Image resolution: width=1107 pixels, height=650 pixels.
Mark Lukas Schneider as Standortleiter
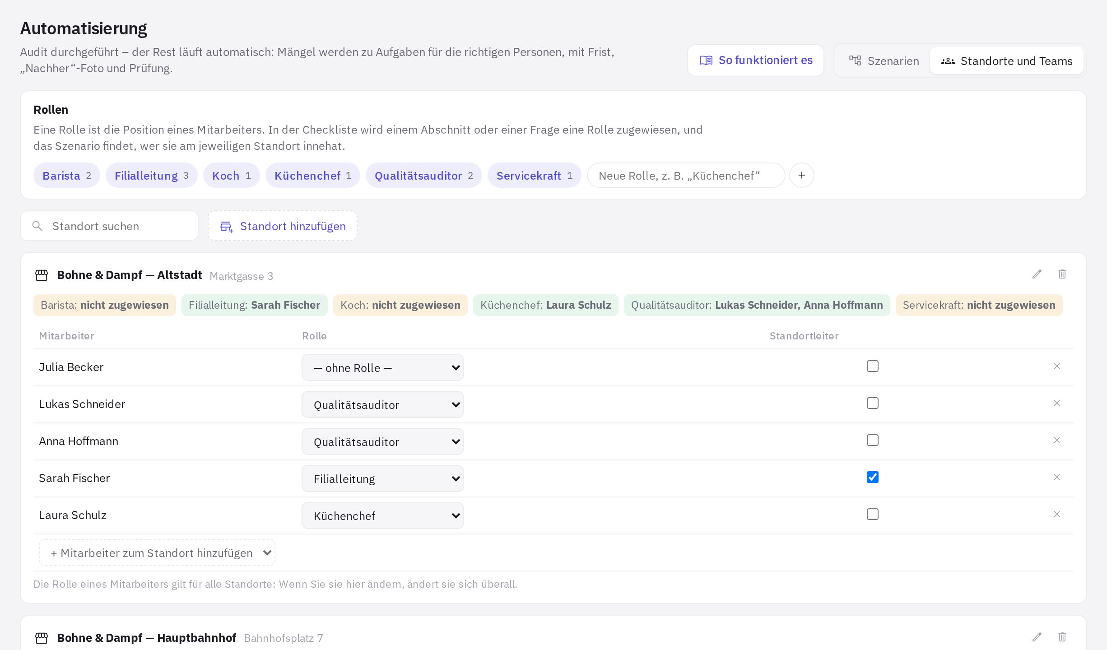click(x=873, y=403)
